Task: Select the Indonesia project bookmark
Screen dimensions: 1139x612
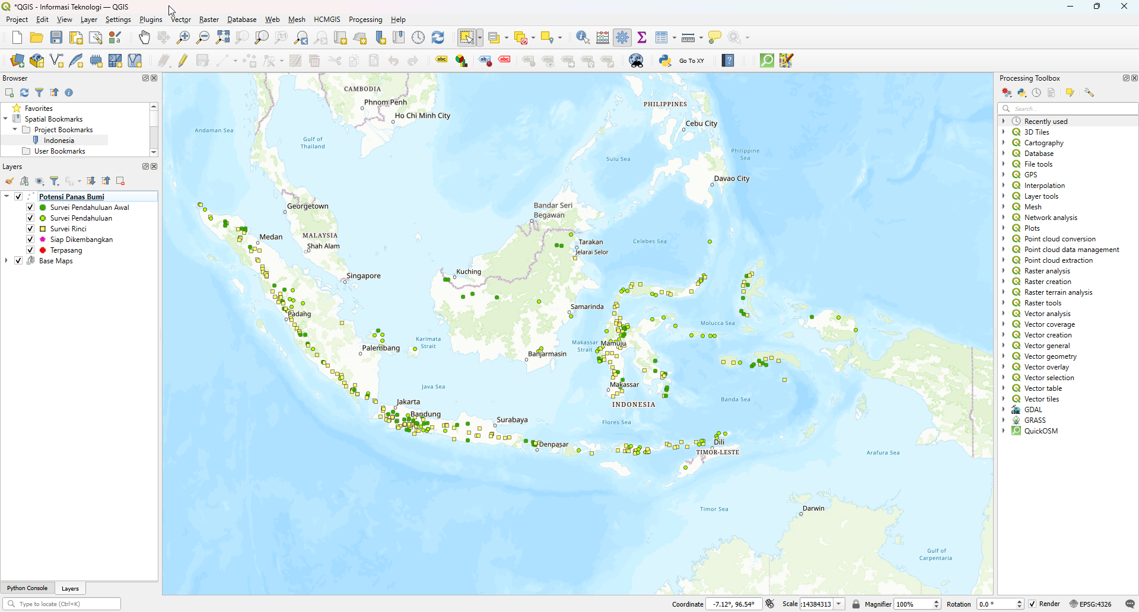Action: (x=59, y=141)
